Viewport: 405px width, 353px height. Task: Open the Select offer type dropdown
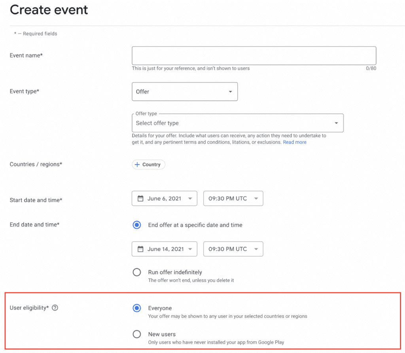click(237, 123)
